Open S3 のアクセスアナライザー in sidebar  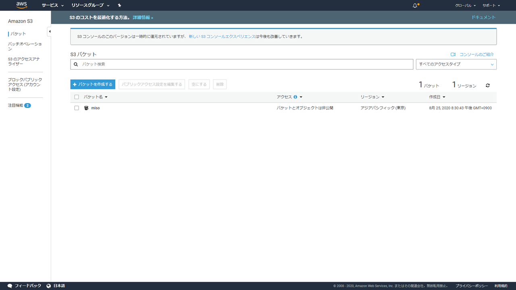click(24, 61)
